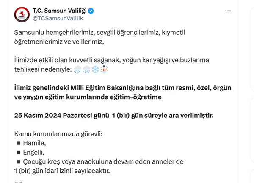Click the idari izinli sayılacaktır sentence
Screen dimensions: 254x183
pos(62,171)
